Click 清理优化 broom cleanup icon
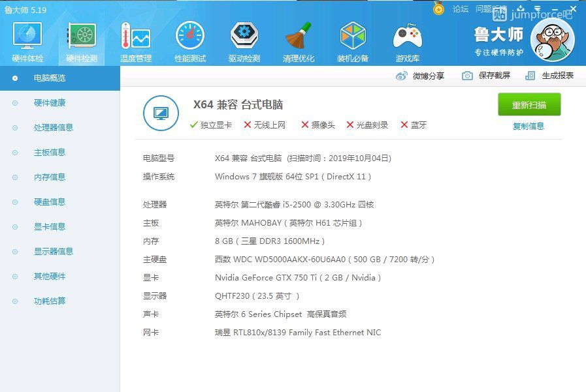 click(299, 36)
